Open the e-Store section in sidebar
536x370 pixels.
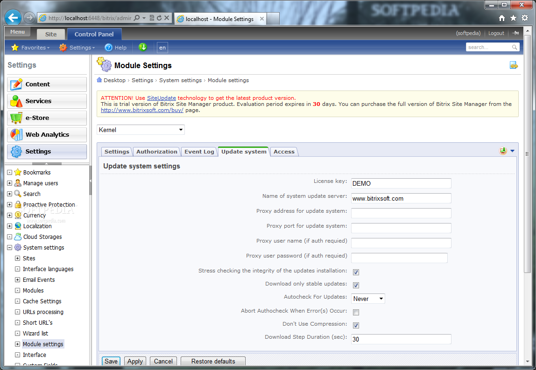coord(47,118)
